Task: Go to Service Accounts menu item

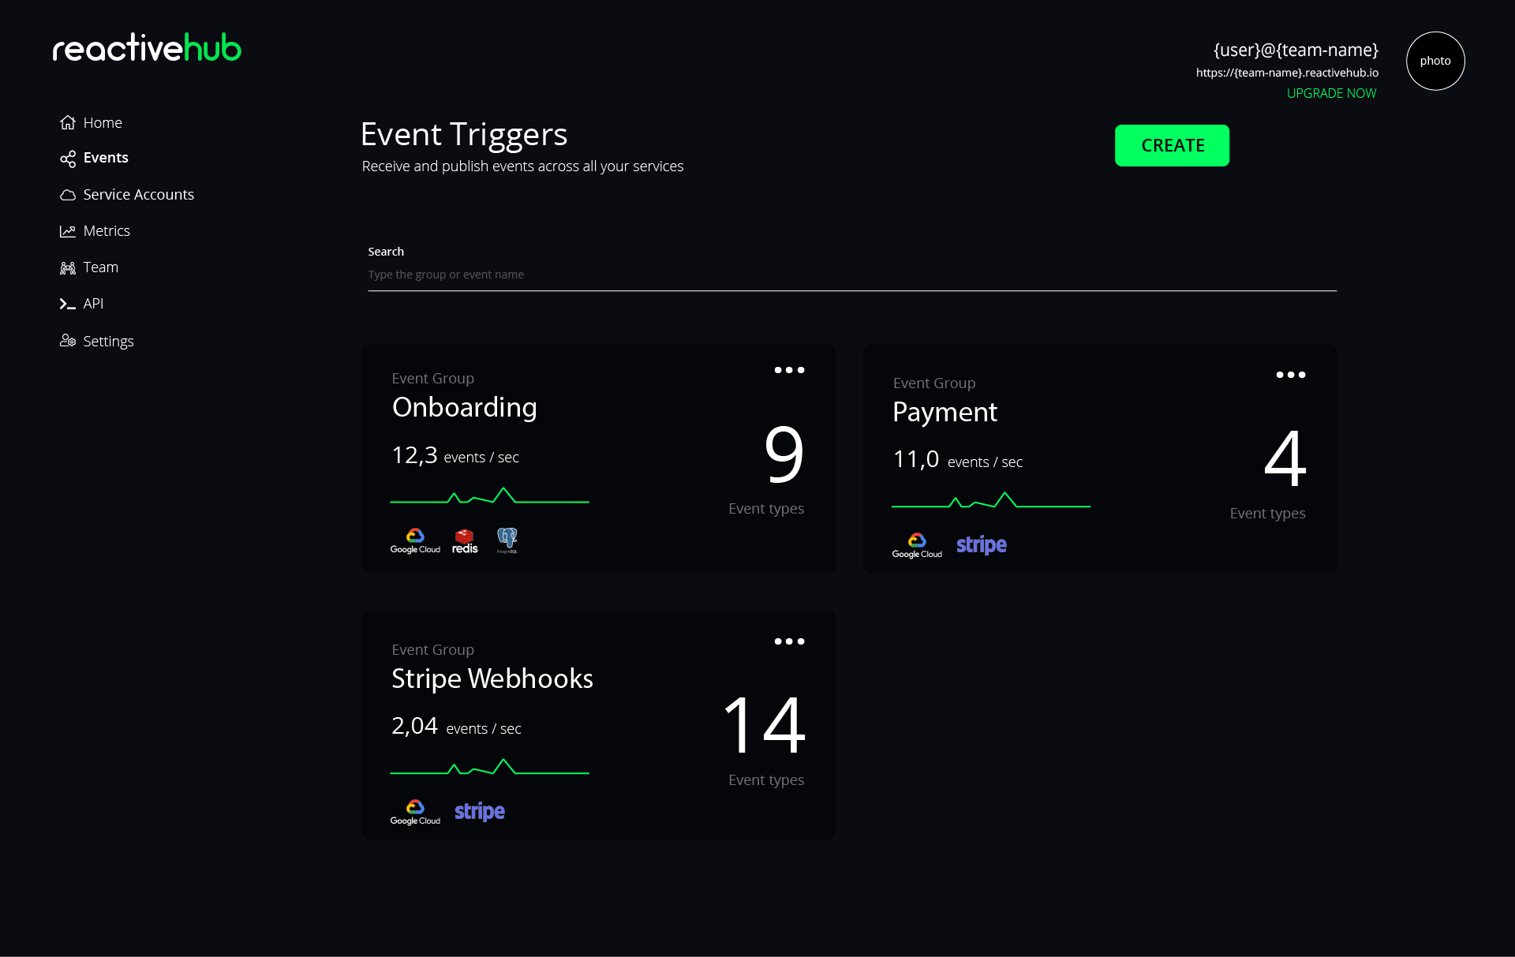Action: (138, 195)
